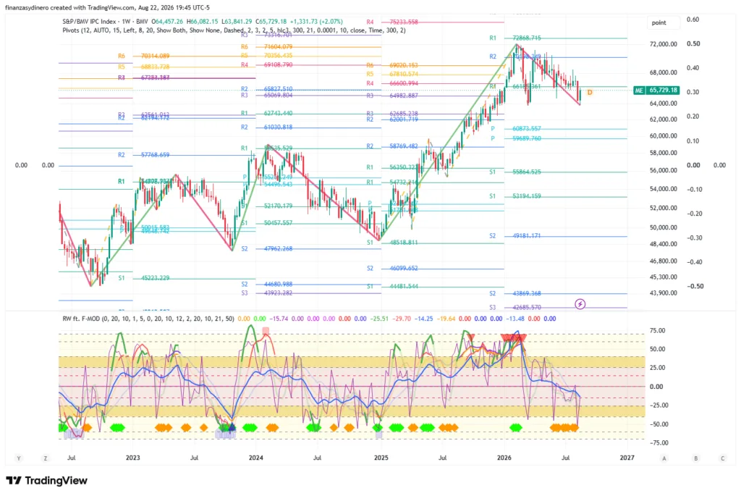Click the 2024 label on time axis
Screen dimensions: 741x496
[255, 458]
